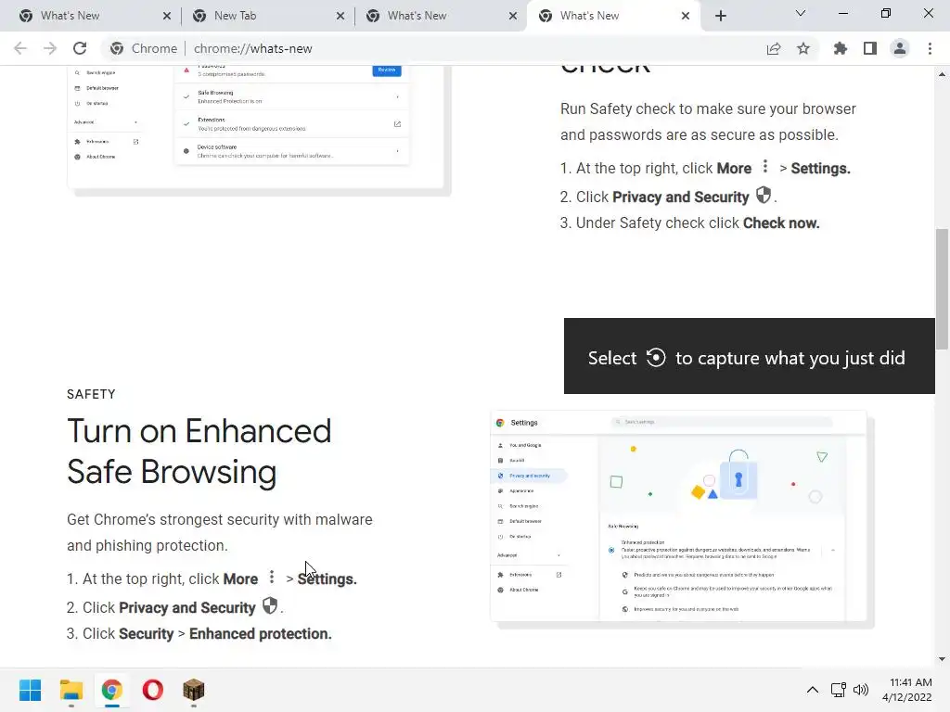Click the scrollbar down arrow
Screen dimensions: 950x712
942,659
